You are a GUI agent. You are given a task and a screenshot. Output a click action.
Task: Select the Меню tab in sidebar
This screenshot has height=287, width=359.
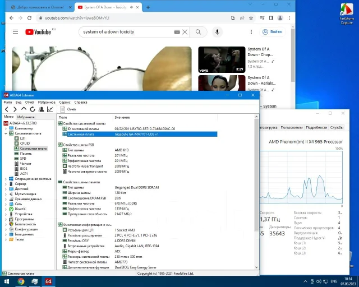pyautogui.click(x=9, y=117)
